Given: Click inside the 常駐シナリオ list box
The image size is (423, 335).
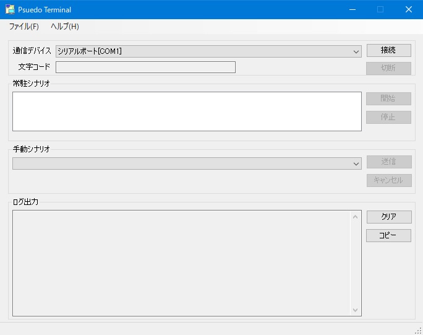Looking at the screenshot, I should coord(187,111).
